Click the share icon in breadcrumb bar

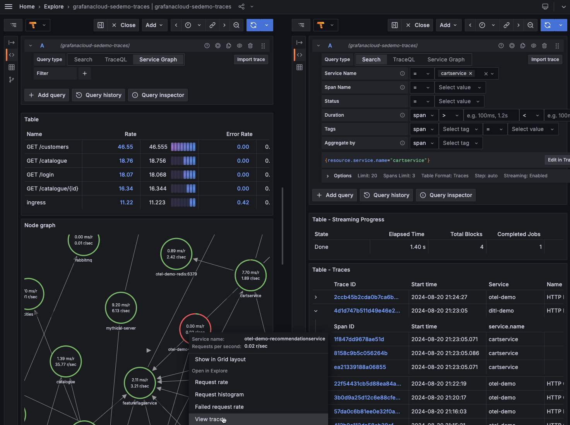click(241, 7)
